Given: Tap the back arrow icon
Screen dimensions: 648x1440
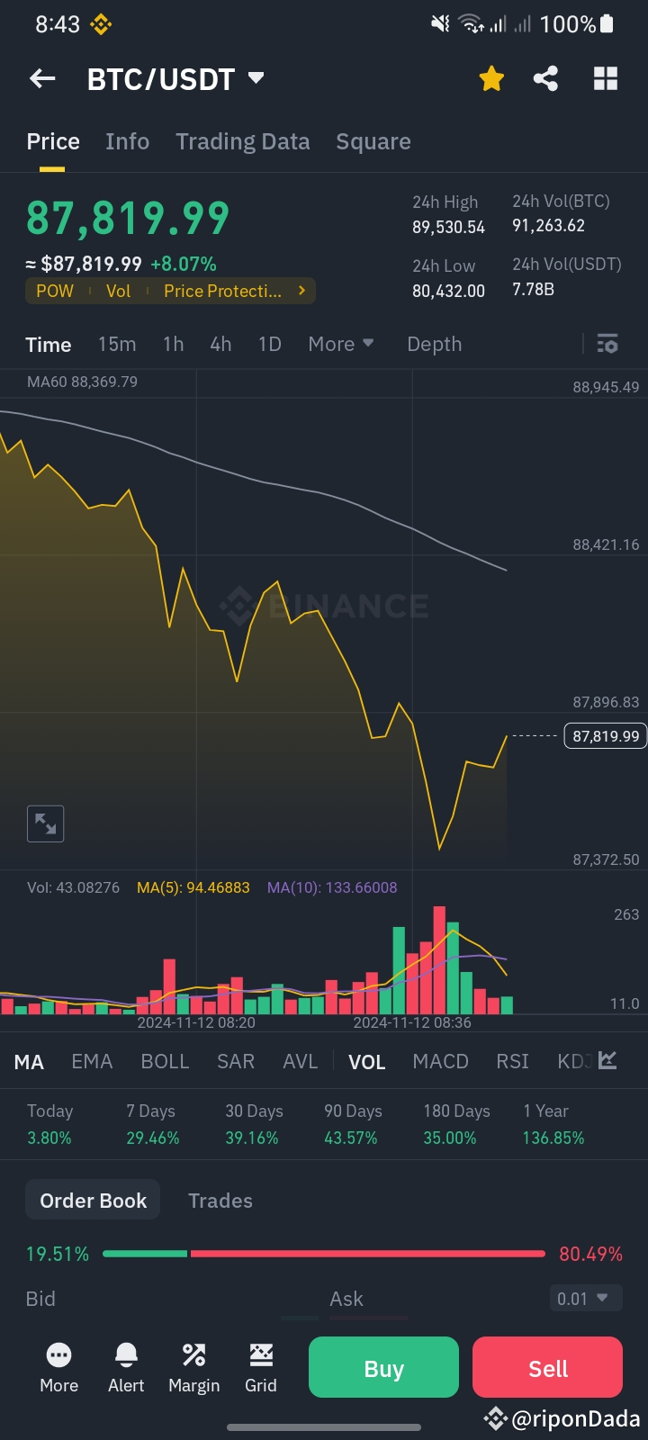Looking at the screenshot, I should coord(43,79).
